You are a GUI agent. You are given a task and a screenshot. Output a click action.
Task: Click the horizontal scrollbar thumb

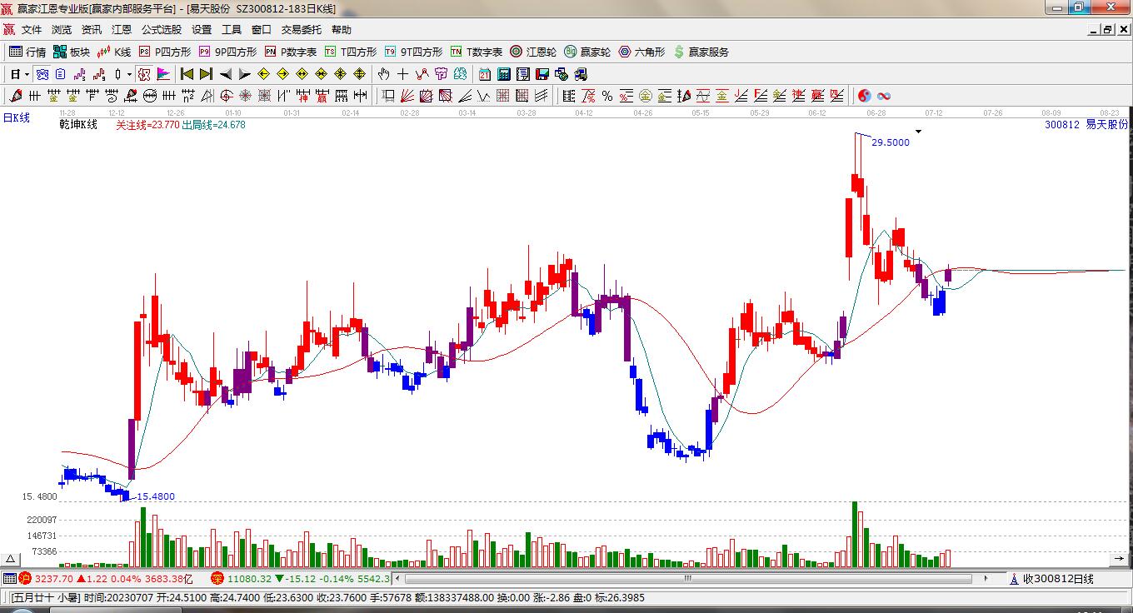pyautogui.click(x=688, y=578)
